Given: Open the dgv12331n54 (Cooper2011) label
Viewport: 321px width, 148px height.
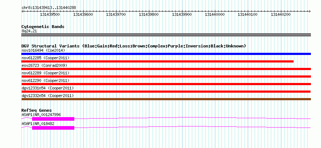Looking at the screenshot, I should (x=48, y=88).
